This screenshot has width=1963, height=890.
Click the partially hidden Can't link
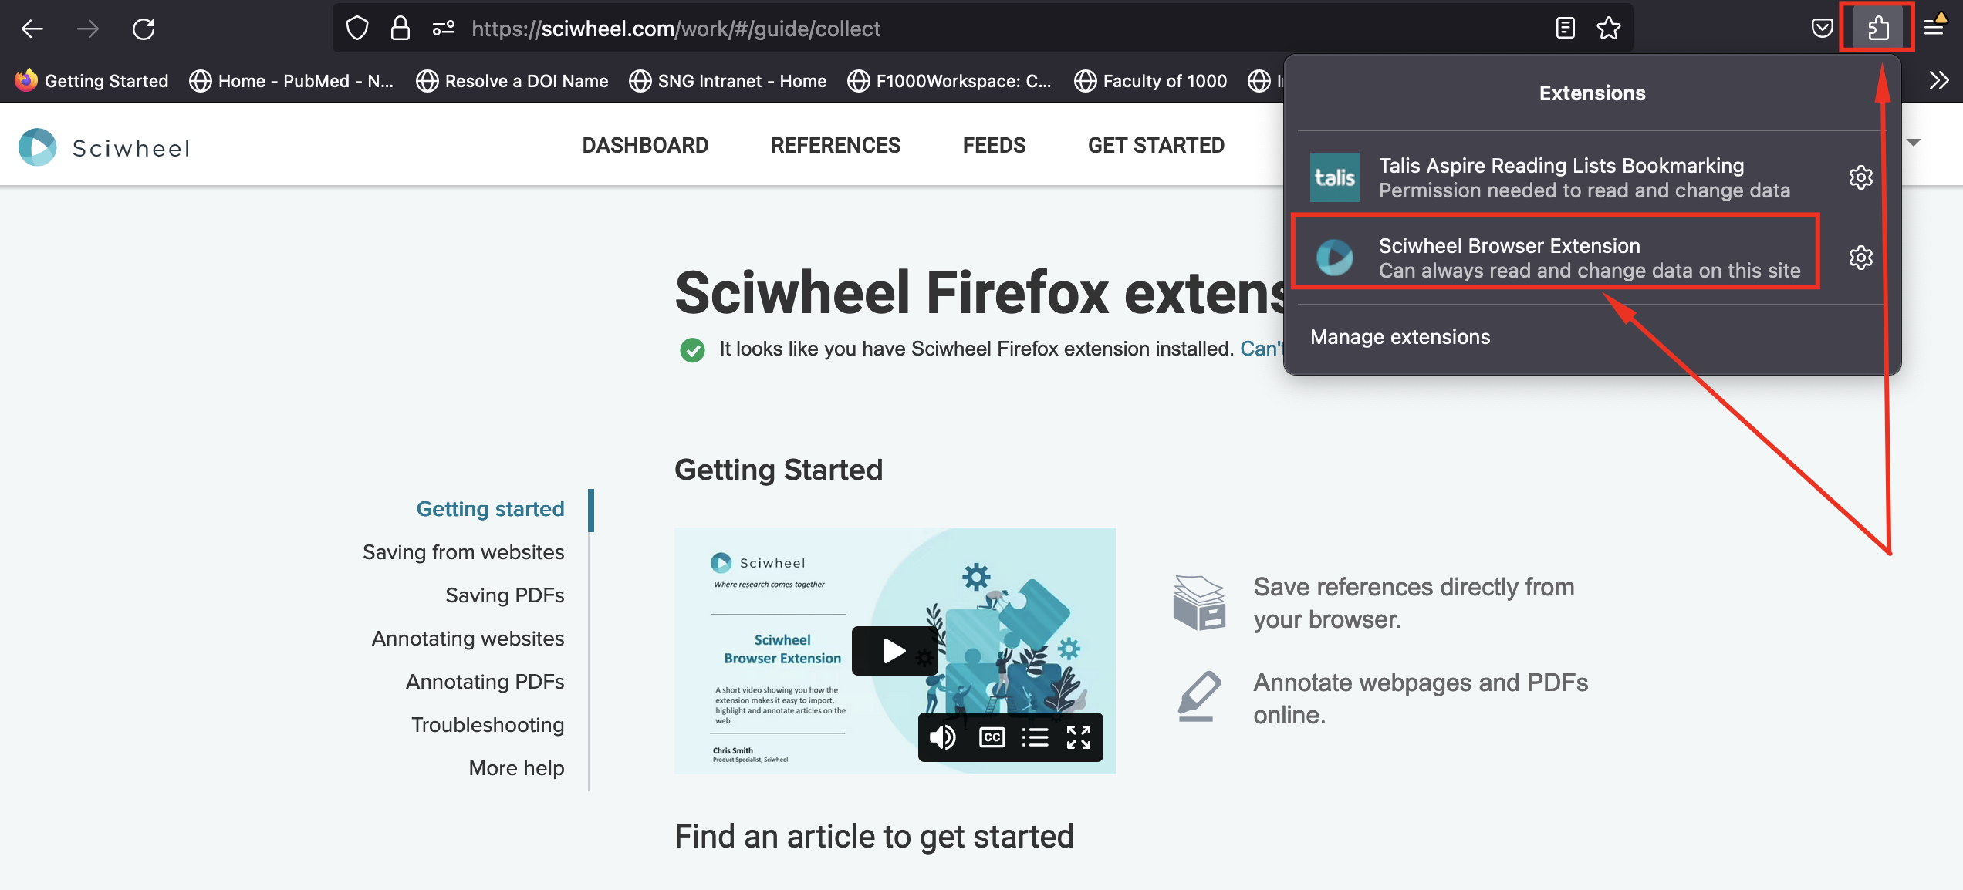1261,349
